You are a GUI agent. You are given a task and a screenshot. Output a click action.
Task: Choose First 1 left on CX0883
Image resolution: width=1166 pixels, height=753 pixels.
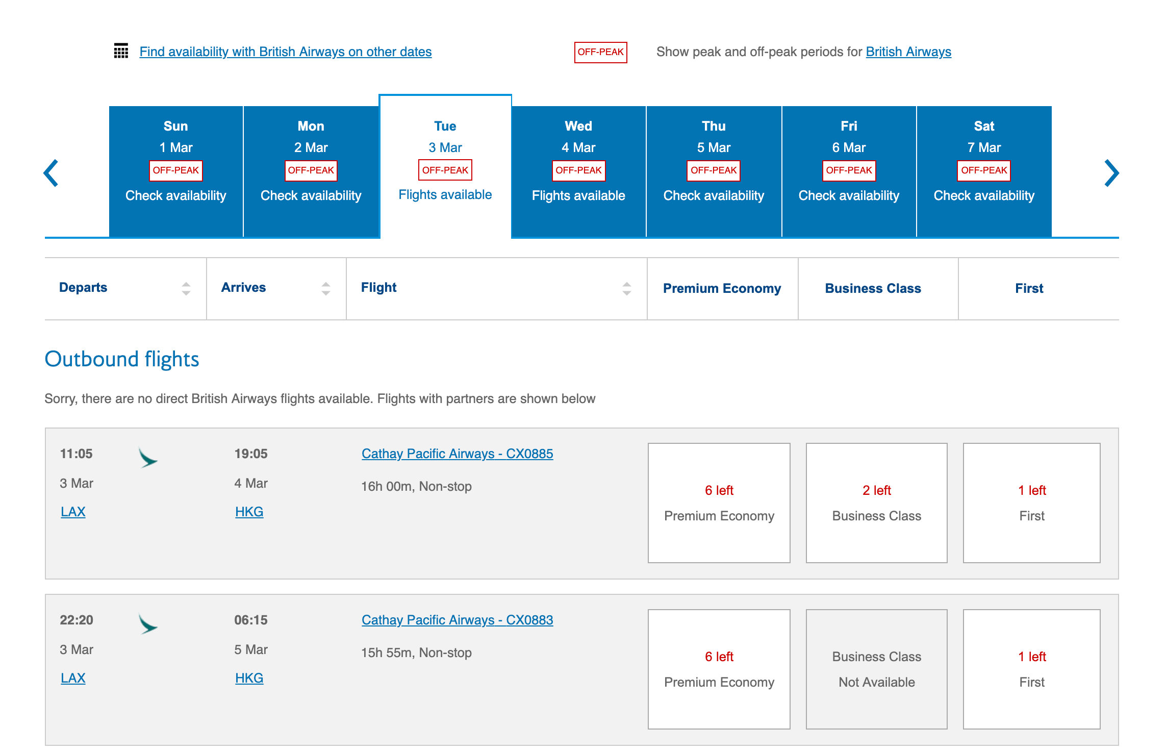[x=1031, y=669]
